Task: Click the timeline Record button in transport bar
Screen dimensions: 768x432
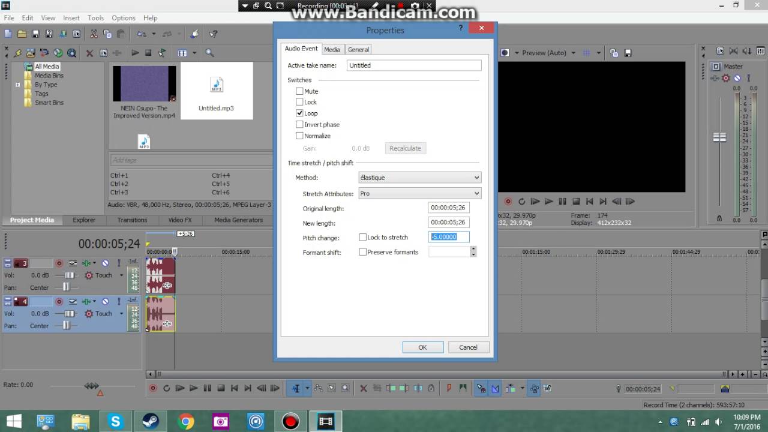Action: click(153, 388)
